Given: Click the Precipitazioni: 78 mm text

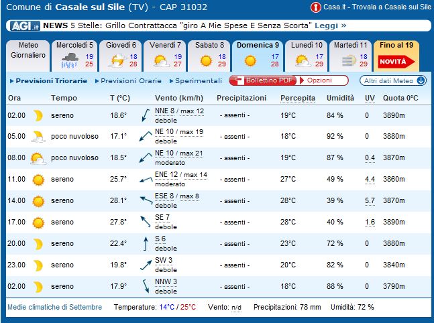Looking at the screenshot, I should [x=287, y=307].
